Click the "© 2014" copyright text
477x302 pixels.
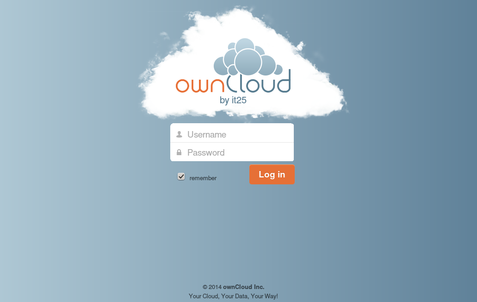click(212, 287)
